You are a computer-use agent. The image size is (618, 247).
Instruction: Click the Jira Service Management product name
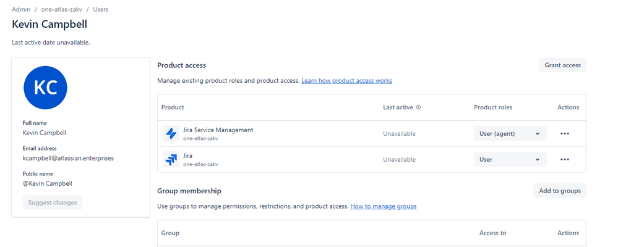pos(218,130)
